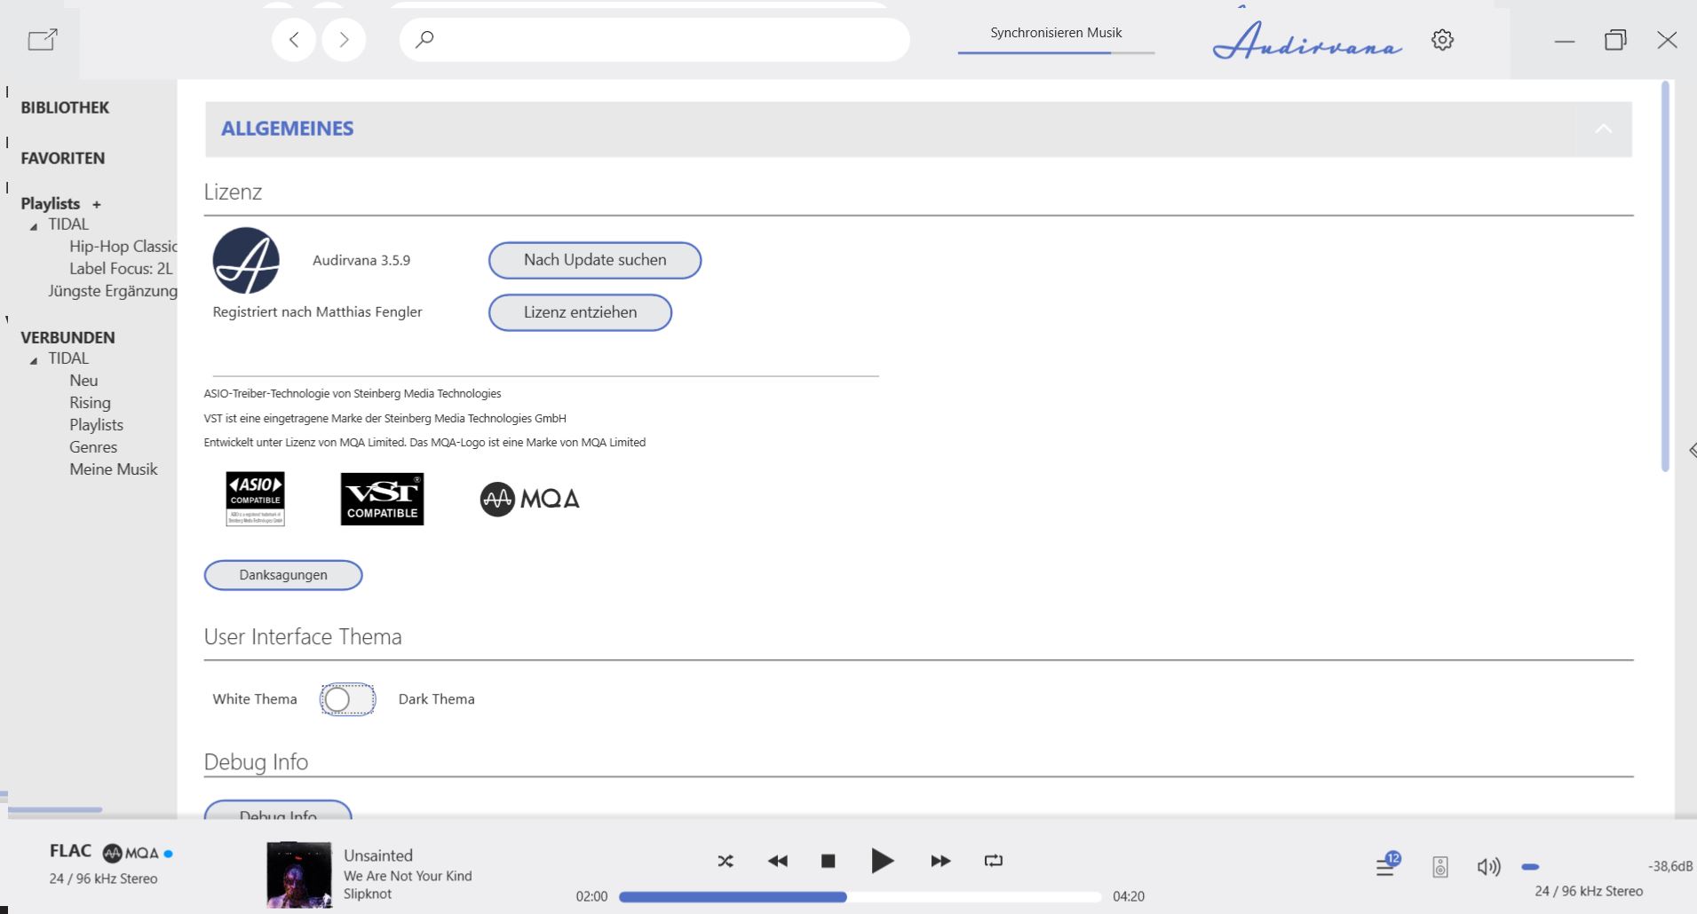Stop playback
Viewport: 1697px width, 914px height.
828,861
